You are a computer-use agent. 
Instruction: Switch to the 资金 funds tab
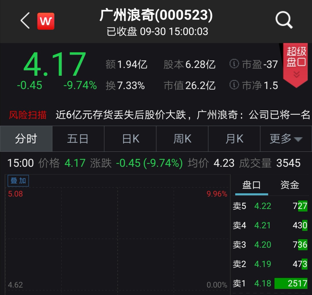[x=289, y=184]
